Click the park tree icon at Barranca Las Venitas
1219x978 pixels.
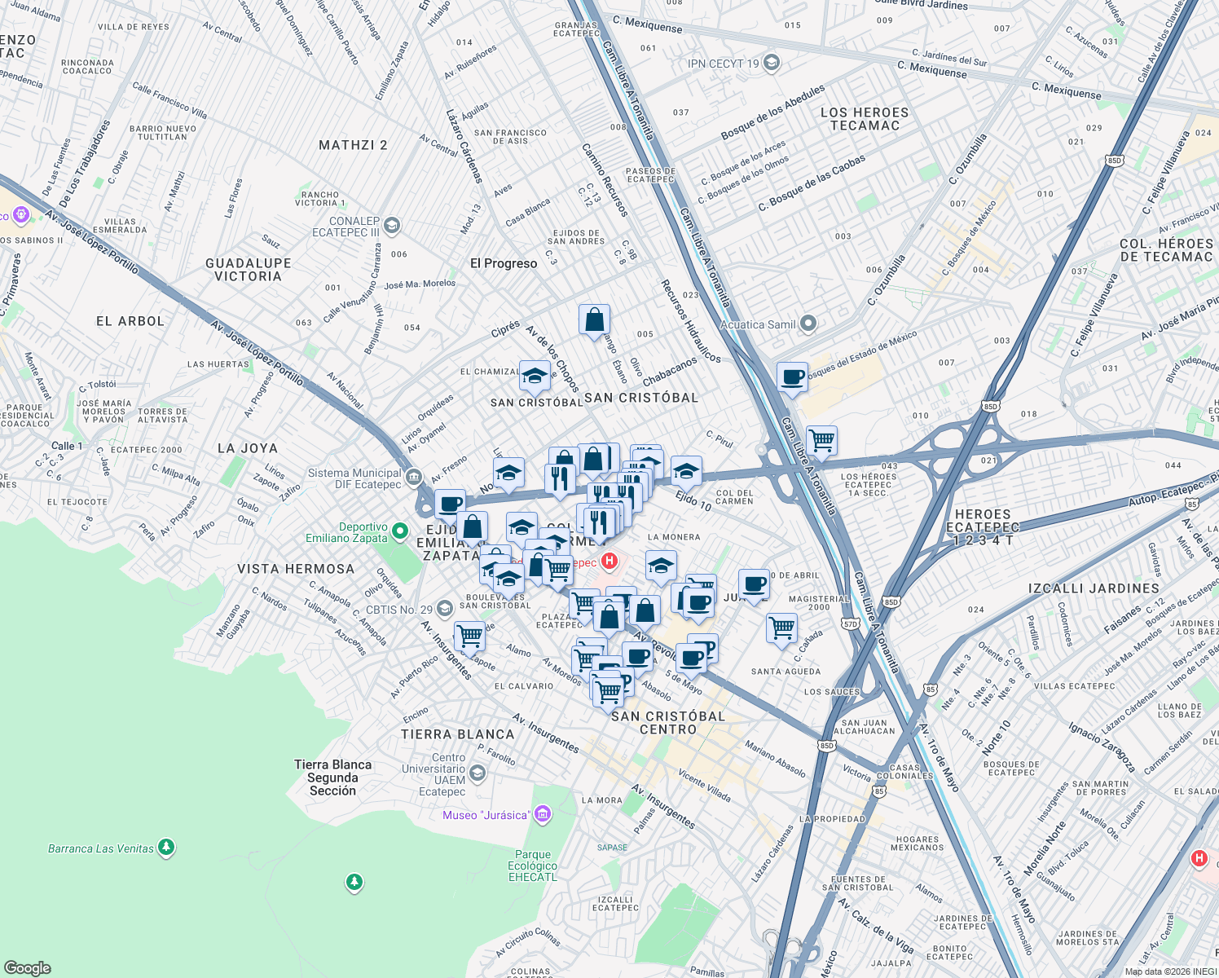pyautogui.click(x=165, y=848)
